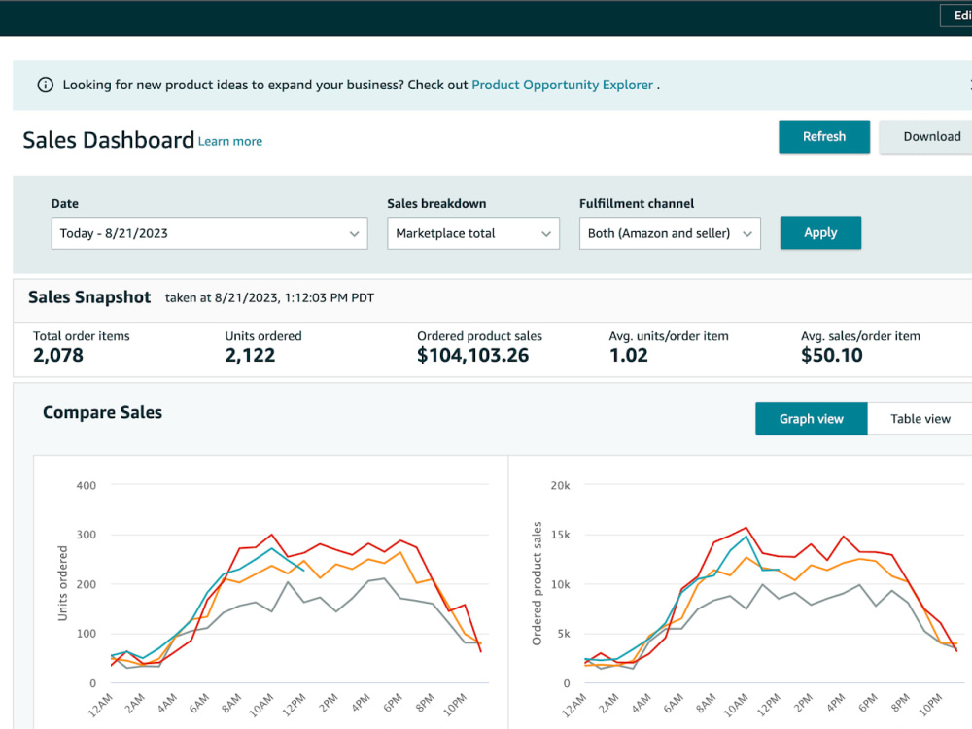
Task: Switch to Table view
Action: 920,419
